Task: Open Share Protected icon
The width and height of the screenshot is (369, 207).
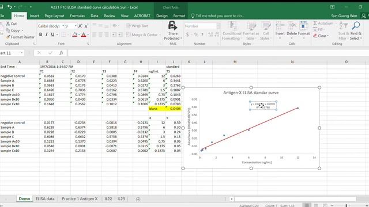Action: point(173,30)
